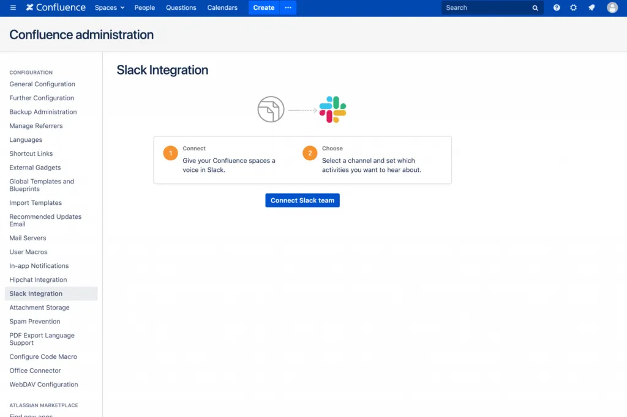Open Attachment Storage settings
The image size is (627, 417).
click(40, 308)
